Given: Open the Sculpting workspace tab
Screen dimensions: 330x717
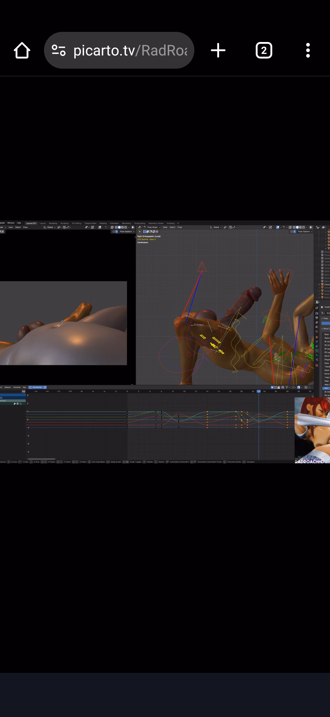Looking at the screenshot, I should pyautogui.click(x=64, y=223).
